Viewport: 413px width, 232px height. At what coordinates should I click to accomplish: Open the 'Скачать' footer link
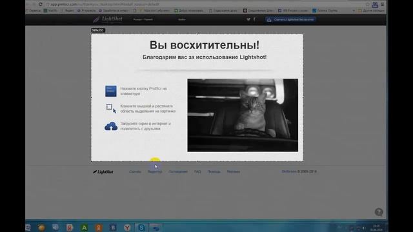click(x=135, y=171)
